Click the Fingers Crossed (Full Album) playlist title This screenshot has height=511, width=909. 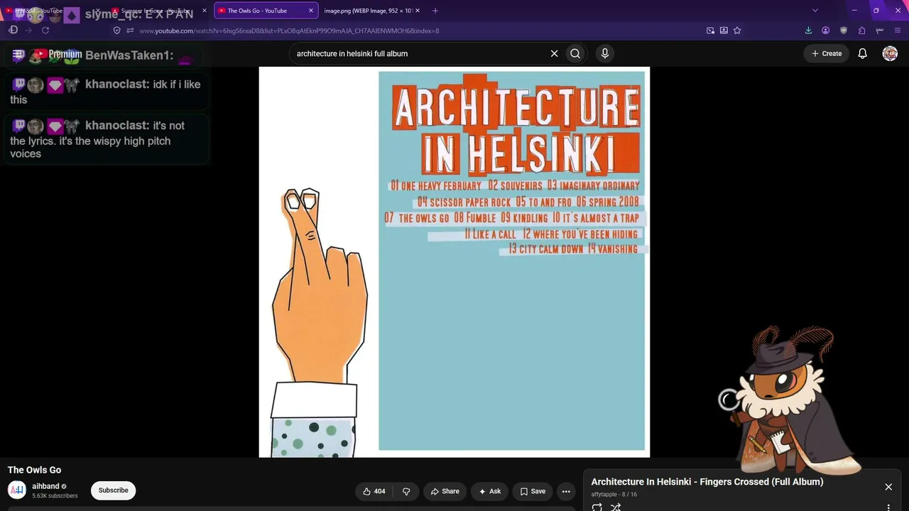tap(707, 482)
